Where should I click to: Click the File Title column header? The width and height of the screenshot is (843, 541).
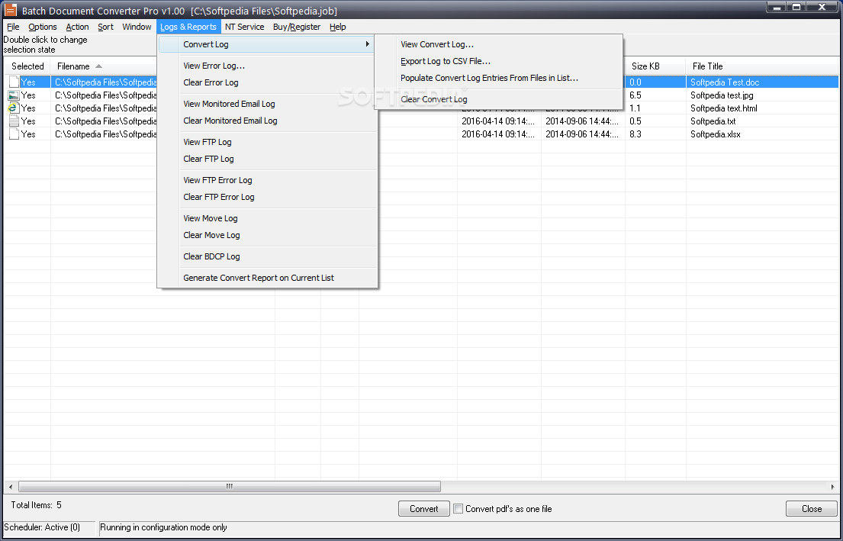click(764, 66)
